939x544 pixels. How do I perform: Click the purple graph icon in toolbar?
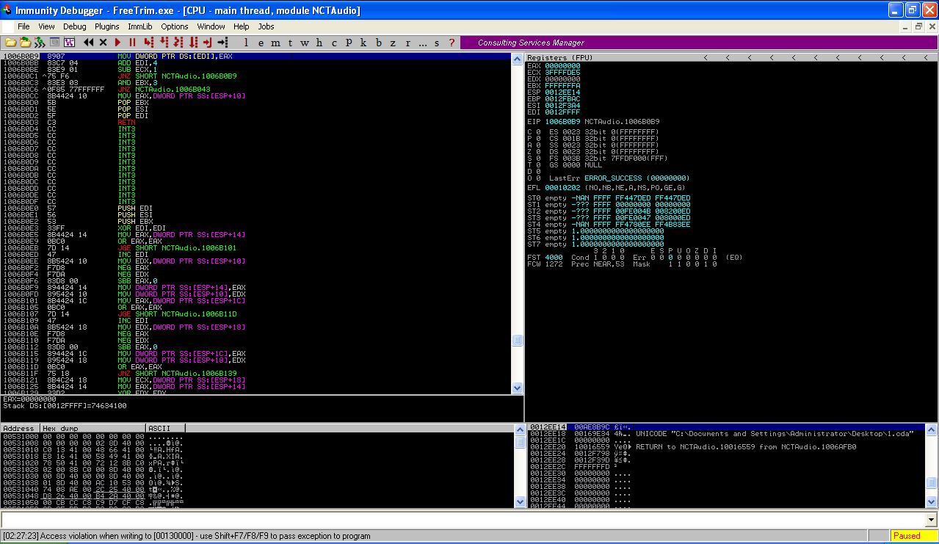[x=69, y=43]
